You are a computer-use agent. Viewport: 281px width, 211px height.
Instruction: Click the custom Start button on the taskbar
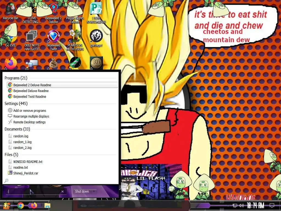coord(6,206)
